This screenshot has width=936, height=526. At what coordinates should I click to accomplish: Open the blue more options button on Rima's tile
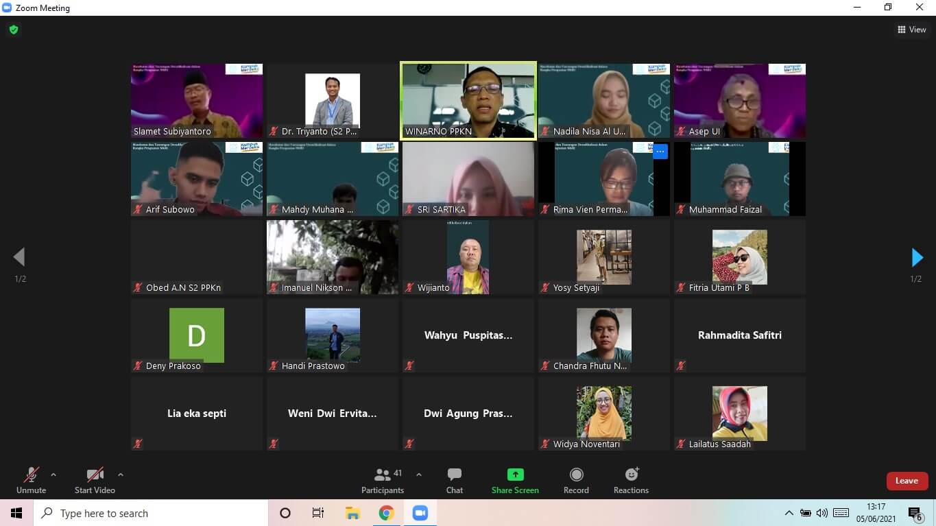point(660,152)
